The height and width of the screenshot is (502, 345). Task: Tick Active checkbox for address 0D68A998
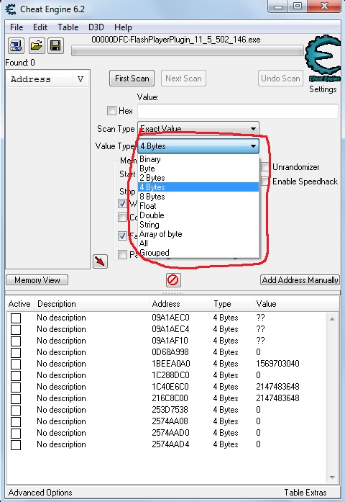point(16,352)
